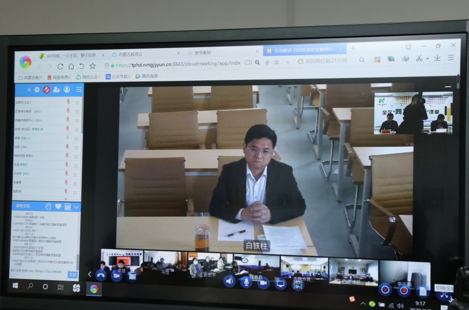Raise hand in the chat panel

[48, 206]
